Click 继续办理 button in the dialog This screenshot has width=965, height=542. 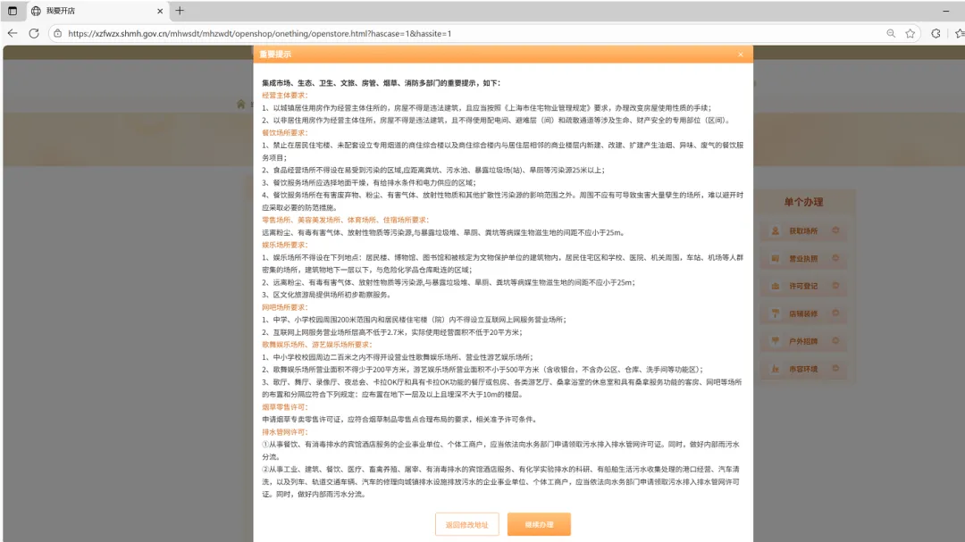coord(539,524)
